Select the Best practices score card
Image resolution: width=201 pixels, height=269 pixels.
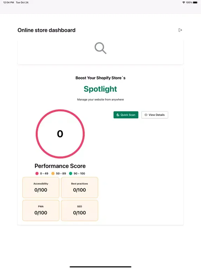pyautogui.click(x=80, y=187)
